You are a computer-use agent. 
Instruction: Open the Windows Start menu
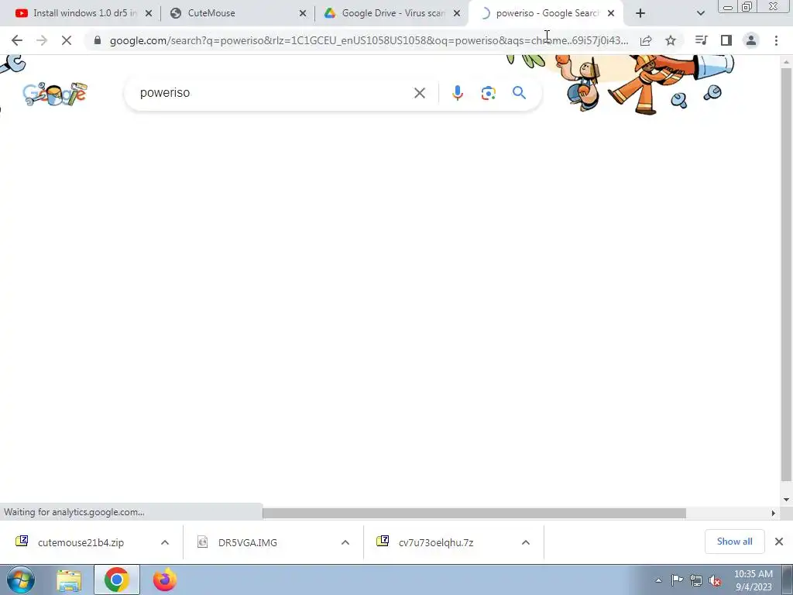tap(21, 580)
